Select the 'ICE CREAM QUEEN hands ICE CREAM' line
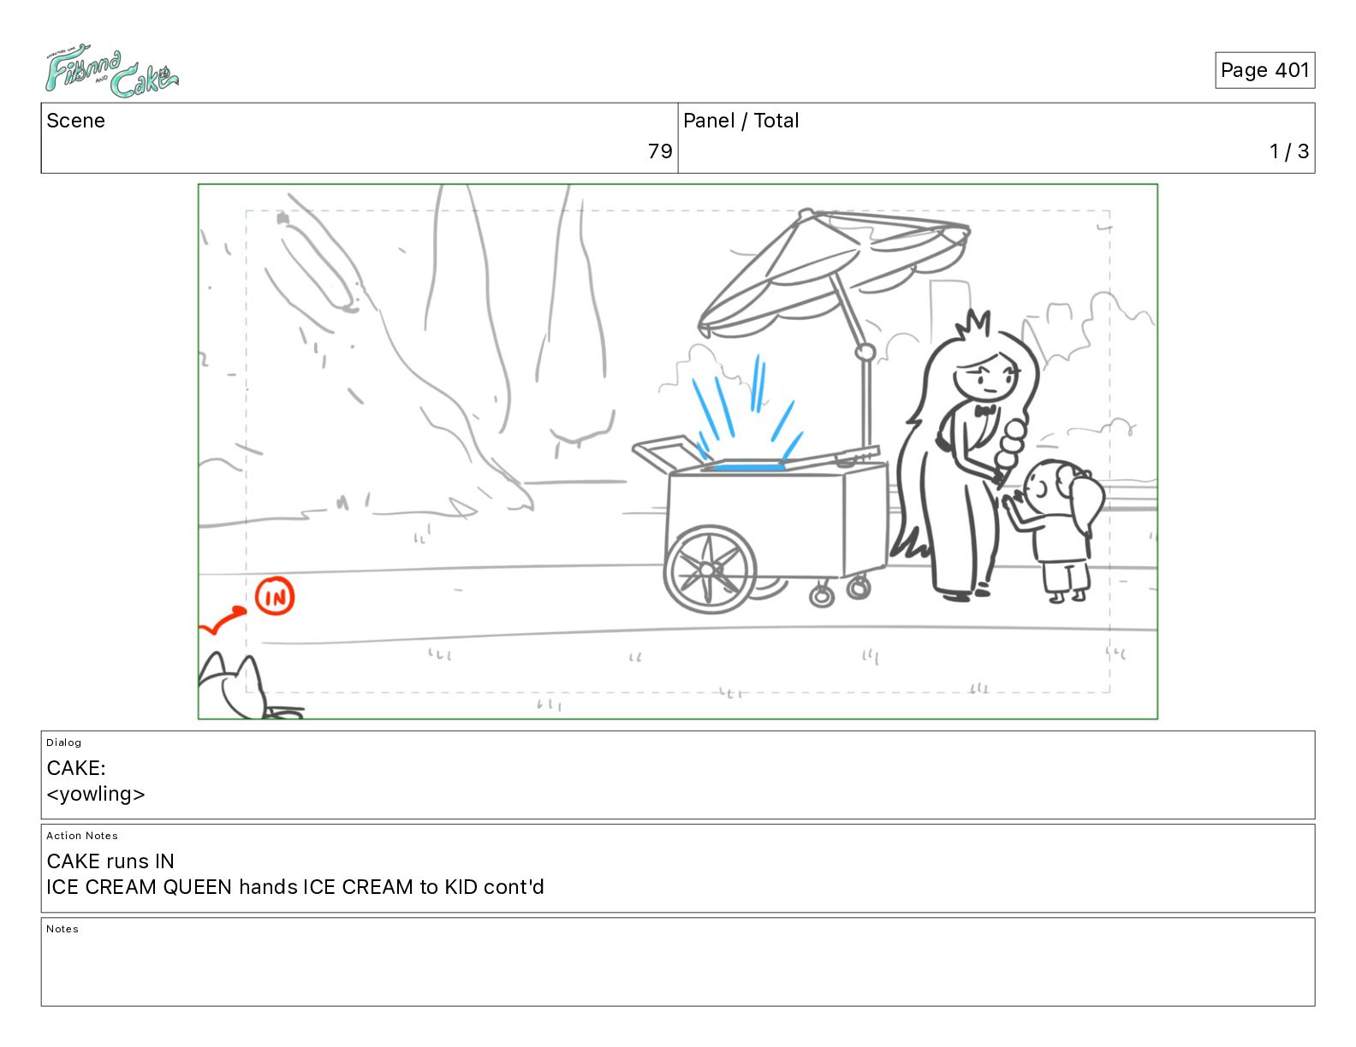The width and height of the screenshot is (1356, 1047). pyautogui.click(x=295, y=887)
